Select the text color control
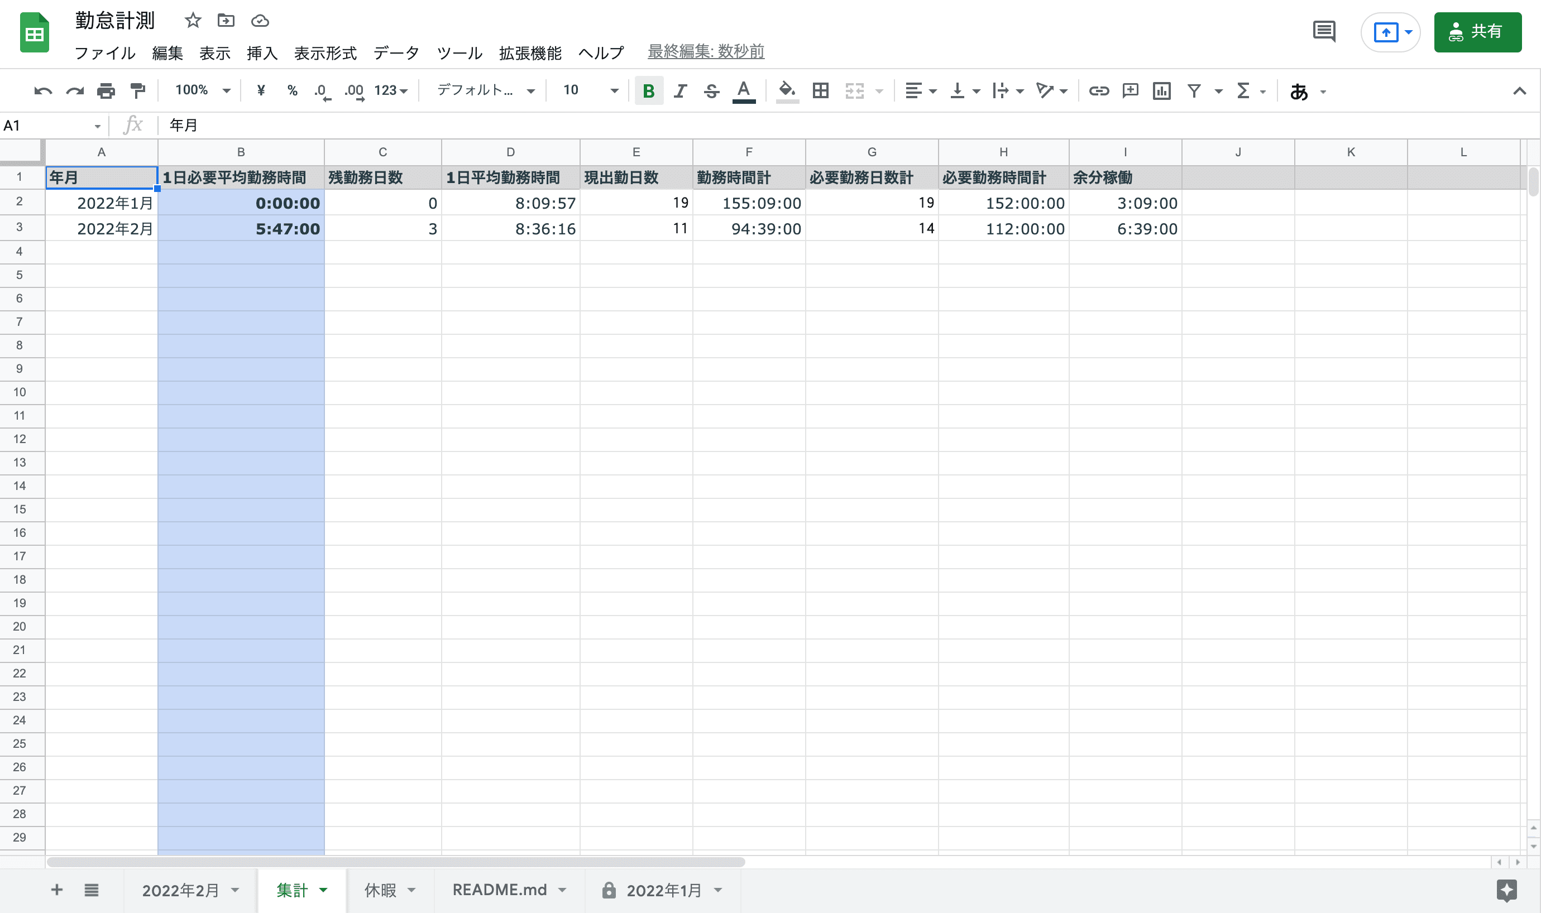The width and height of the screenshot is (1541, 913). pyautogui.click(x=744, y=90)
